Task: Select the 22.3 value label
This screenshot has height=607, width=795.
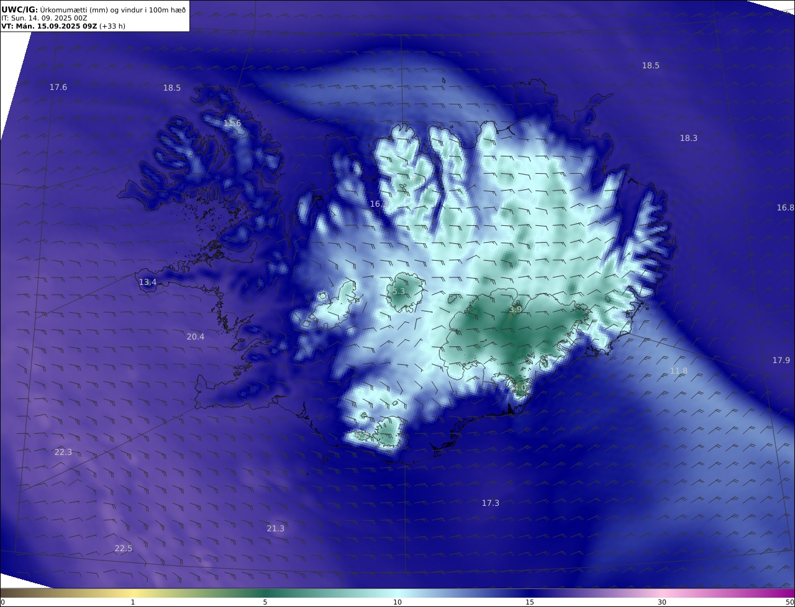Action: [x=63, y=452]
